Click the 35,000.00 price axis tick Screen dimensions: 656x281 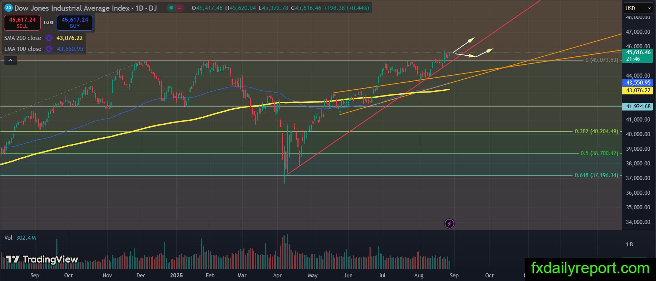[638, 207]
